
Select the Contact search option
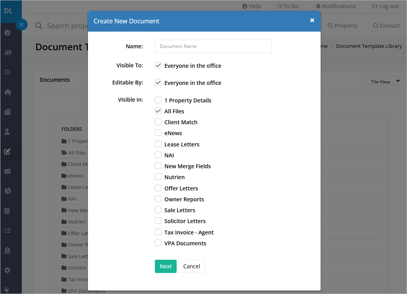386,26
